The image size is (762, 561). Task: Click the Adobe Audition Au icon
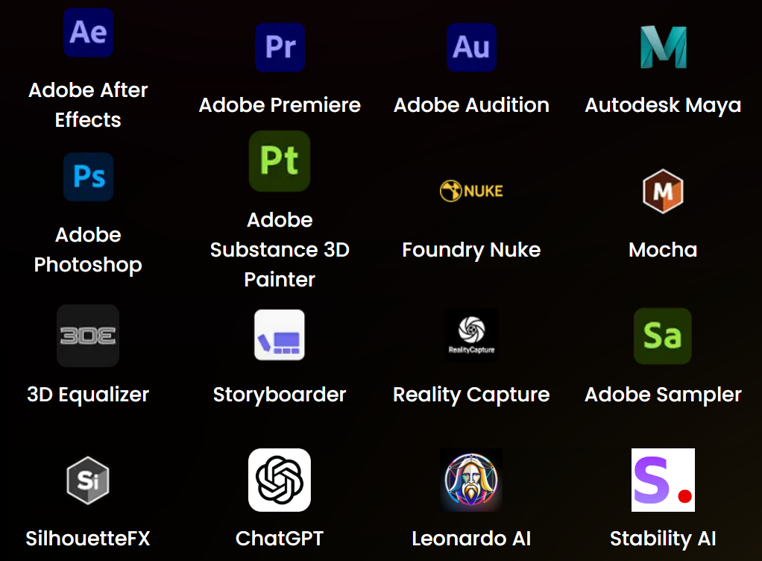coord(471,47)
